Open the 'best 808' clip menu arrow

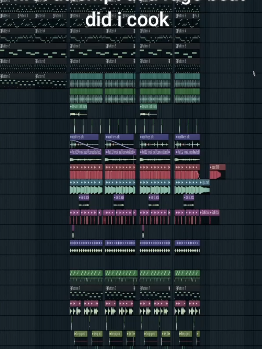[211, 167]
